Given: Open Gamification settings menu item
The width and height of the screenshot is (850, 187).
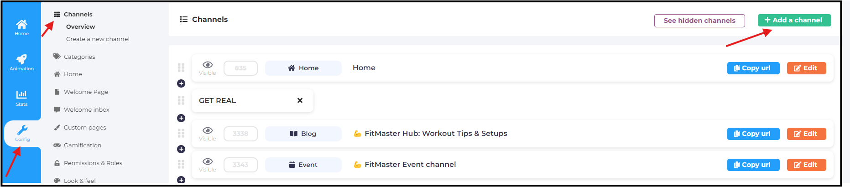Looking at the screenshot, I should click(82, 145).
